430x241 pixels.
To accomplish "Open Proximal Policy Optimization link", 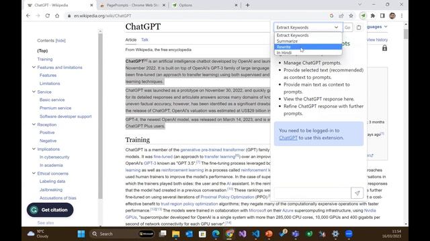I will point(227,197).
